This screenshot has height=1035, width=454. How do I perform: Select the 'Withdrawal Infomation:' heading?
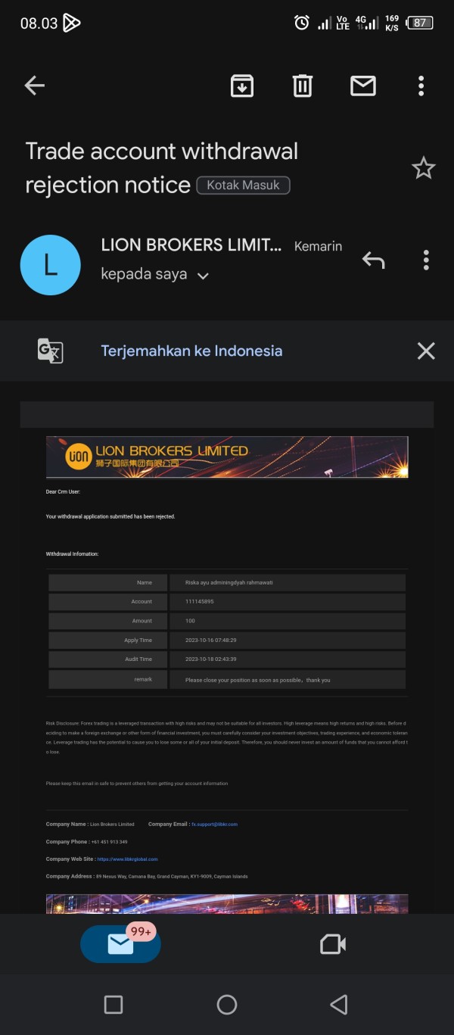[x=72, y=554]
